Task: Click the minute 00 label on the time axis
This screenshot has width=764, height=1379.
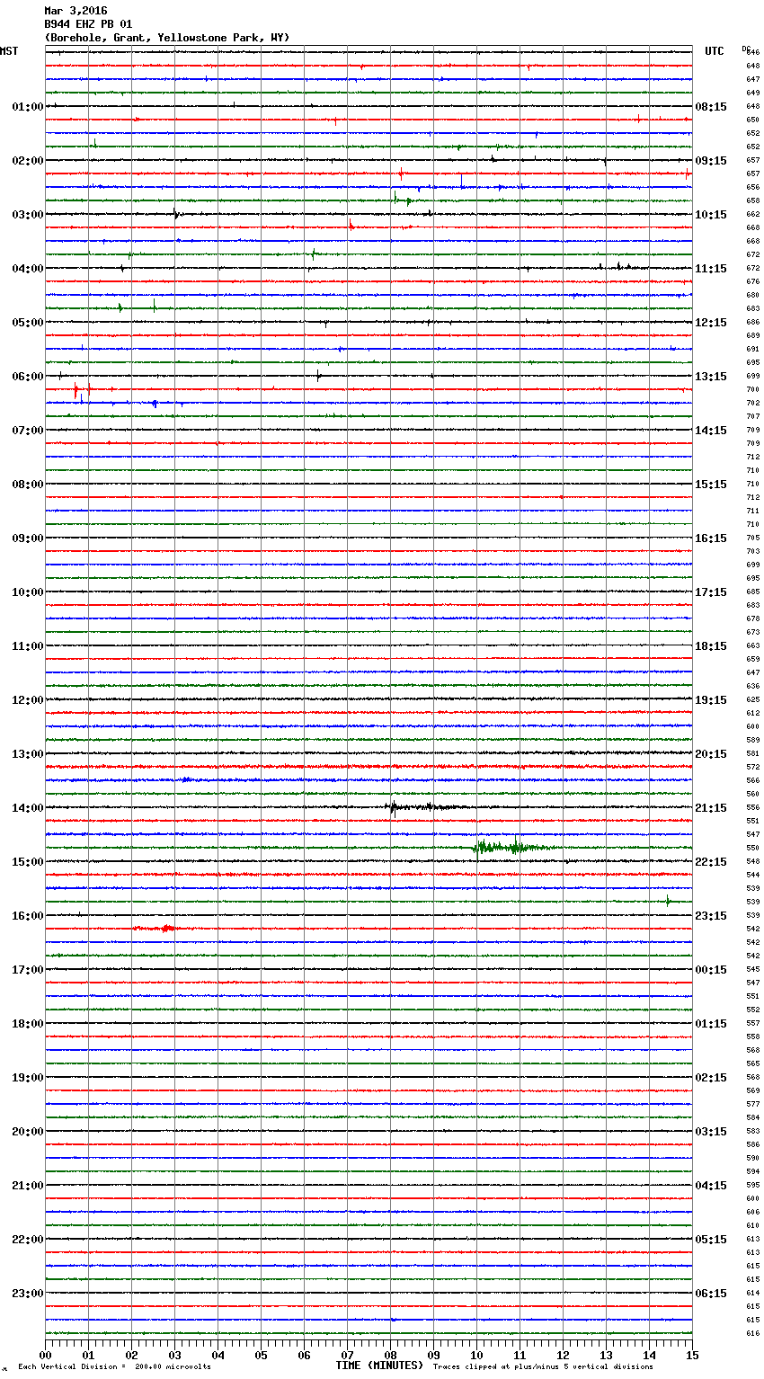Action: tap(46, 1355)
